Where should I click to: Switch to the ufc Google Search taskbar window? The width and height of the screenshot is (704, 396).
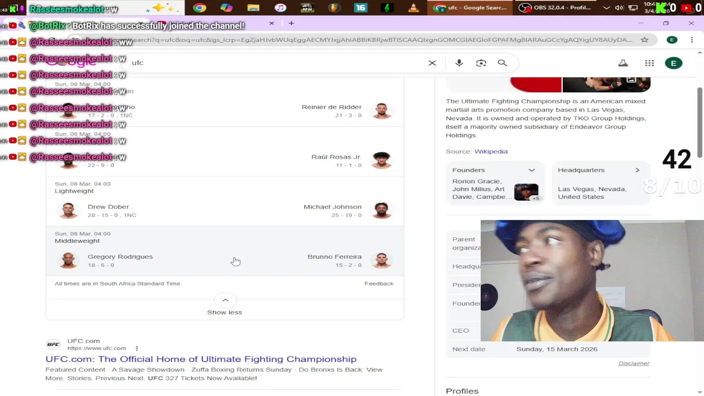(x=471, y=8)
